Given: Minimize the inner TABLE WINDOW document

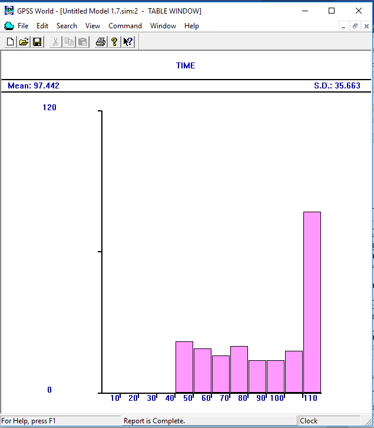Looking at the screenshot, I should (344, 26).
